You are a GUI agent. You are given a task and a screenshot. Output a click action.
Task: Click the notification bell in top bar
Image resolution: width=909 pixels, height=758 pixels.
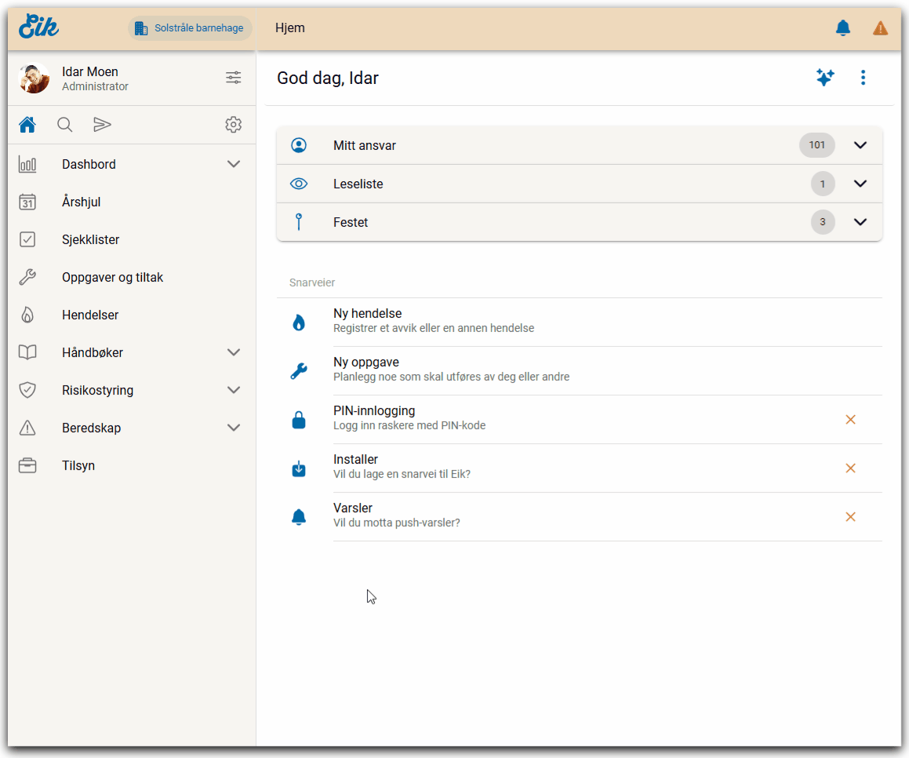point(843,28)
